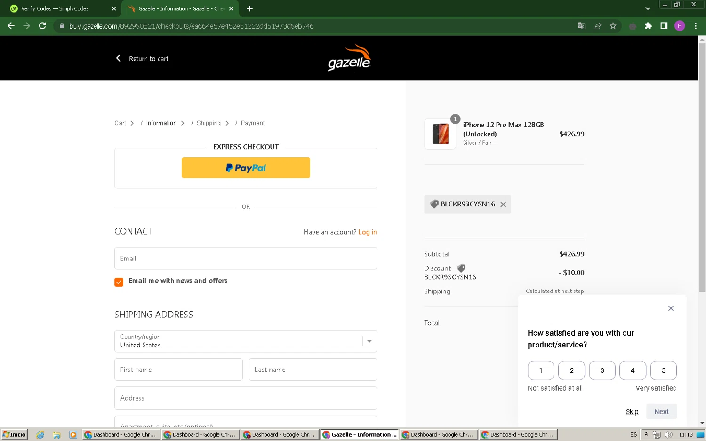Toggle the browser side panel icon
Image resolution: width=706 pixels, height=441 pixels.
pos(664,26)
